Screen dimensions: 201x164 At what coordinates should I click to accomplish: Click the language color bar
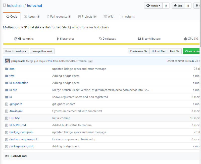click(100, 44)
